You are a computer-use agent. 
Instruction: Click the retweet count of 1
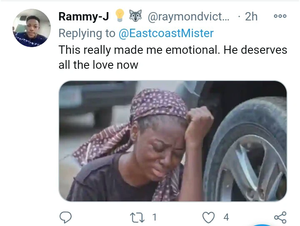point(155,217)
